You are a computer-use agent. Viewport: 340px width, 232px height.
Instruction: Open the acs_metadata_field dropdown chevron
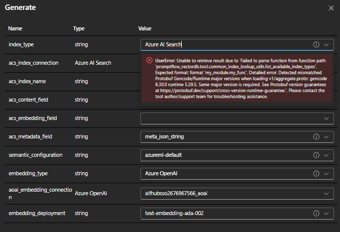pos(326,137)
